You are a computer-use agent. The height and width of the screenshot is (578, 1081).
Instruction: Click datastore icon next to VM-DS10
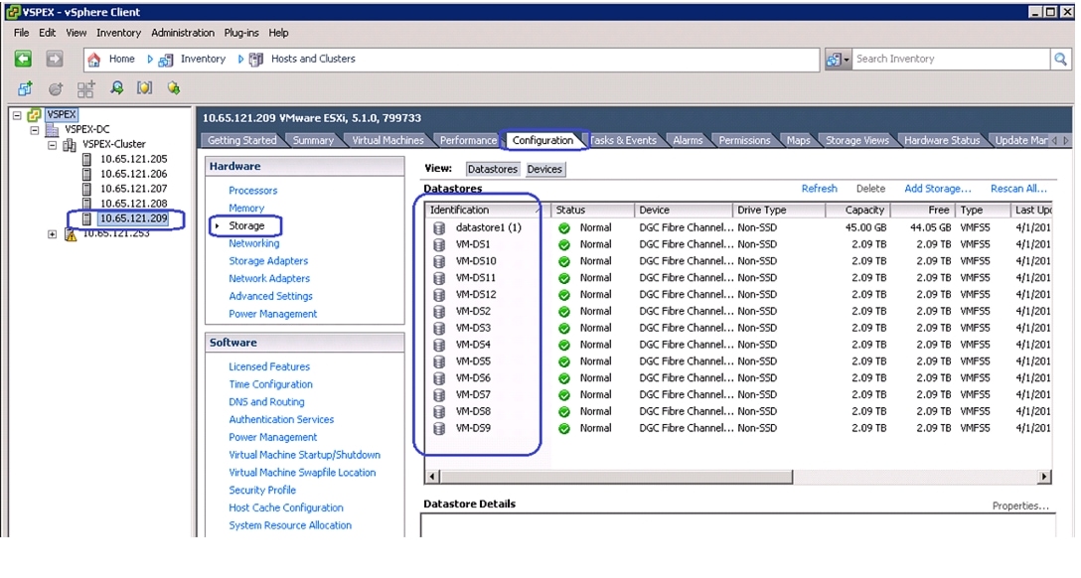[x=439, y=261]
